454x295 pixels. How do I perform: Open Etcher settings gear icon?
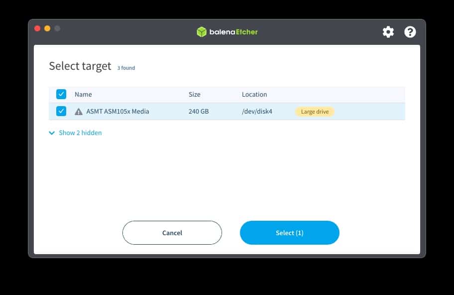pos(388,32)
